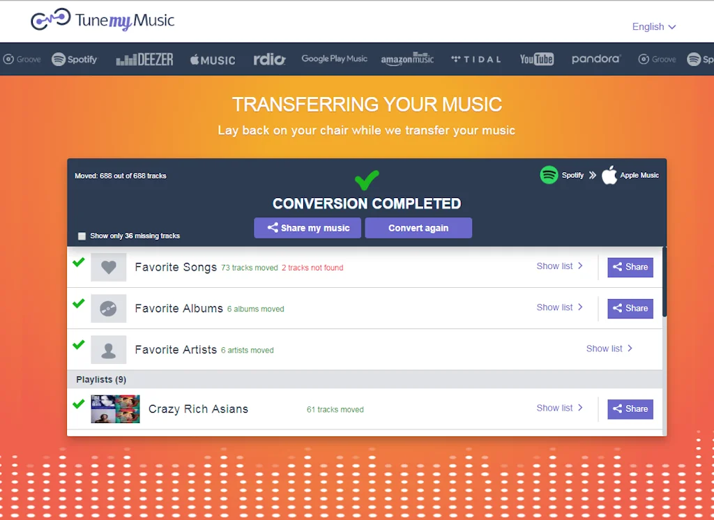Click the YouTube icon in the services bar

[536, 59]
